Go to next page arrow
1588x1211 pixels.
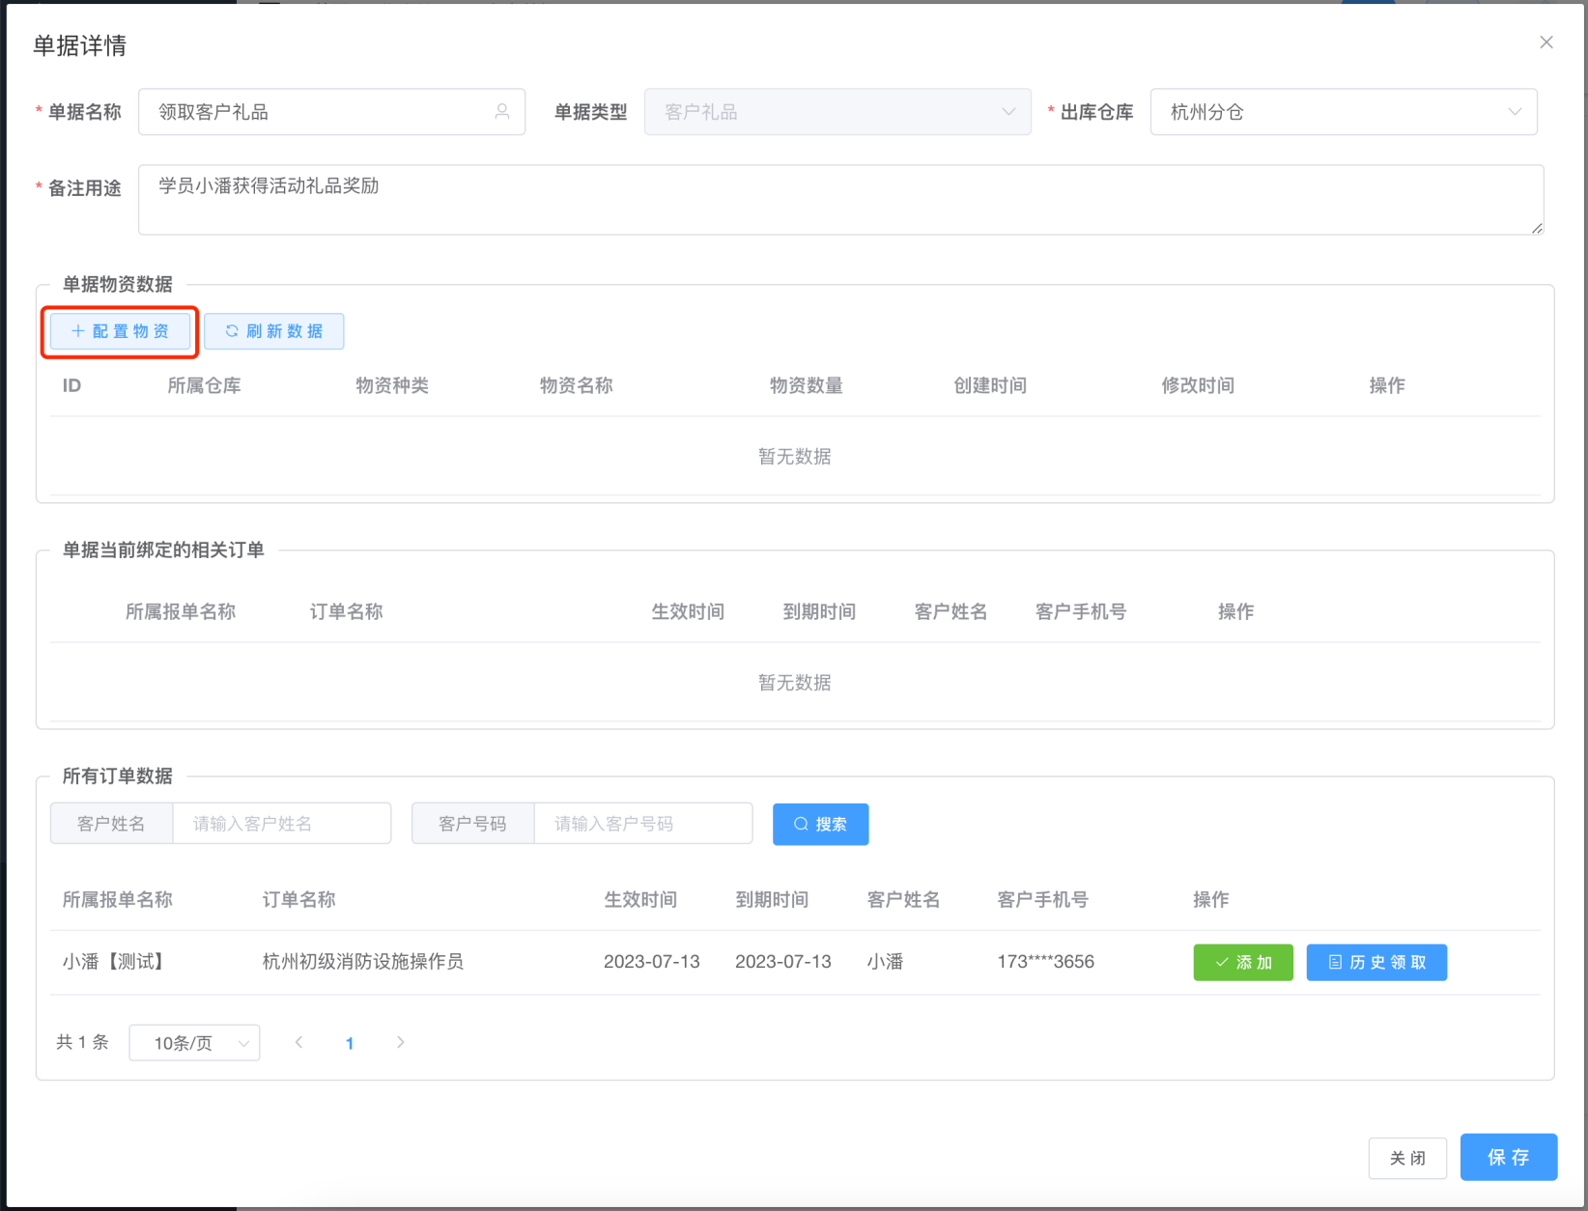pyautogui.click(x=400, y=1042)
